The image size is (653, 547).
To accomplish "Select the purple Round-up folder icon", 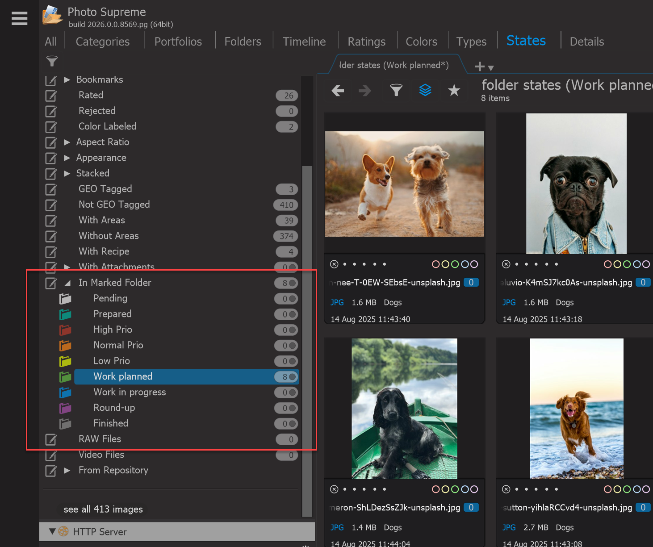I will pos(66,408).
